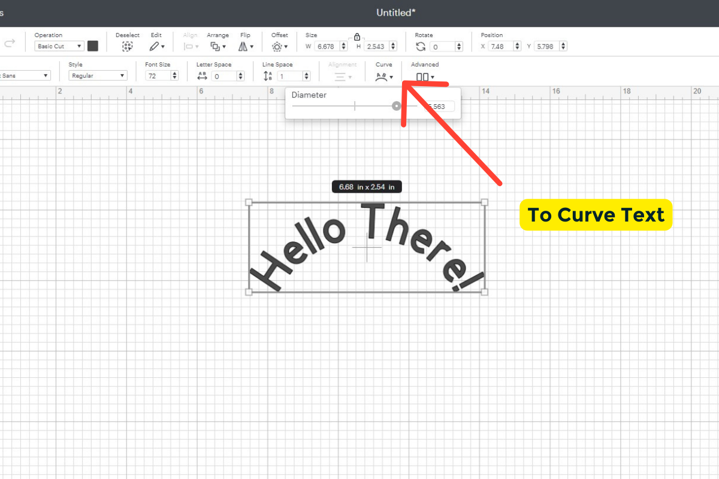Open the Style Regular dropdown
The width and height of the screenshot is (719, 479).
pyautogui.click(x=98, y=75)
